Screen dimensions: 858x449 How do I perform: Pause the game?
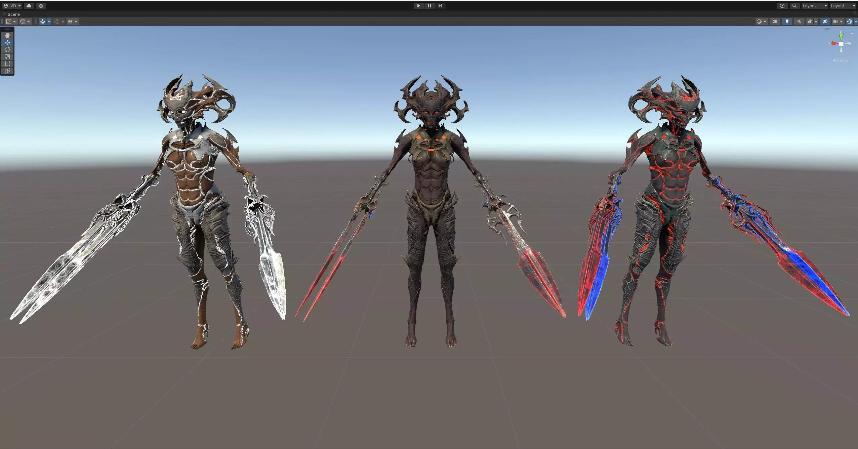point(429,6)
